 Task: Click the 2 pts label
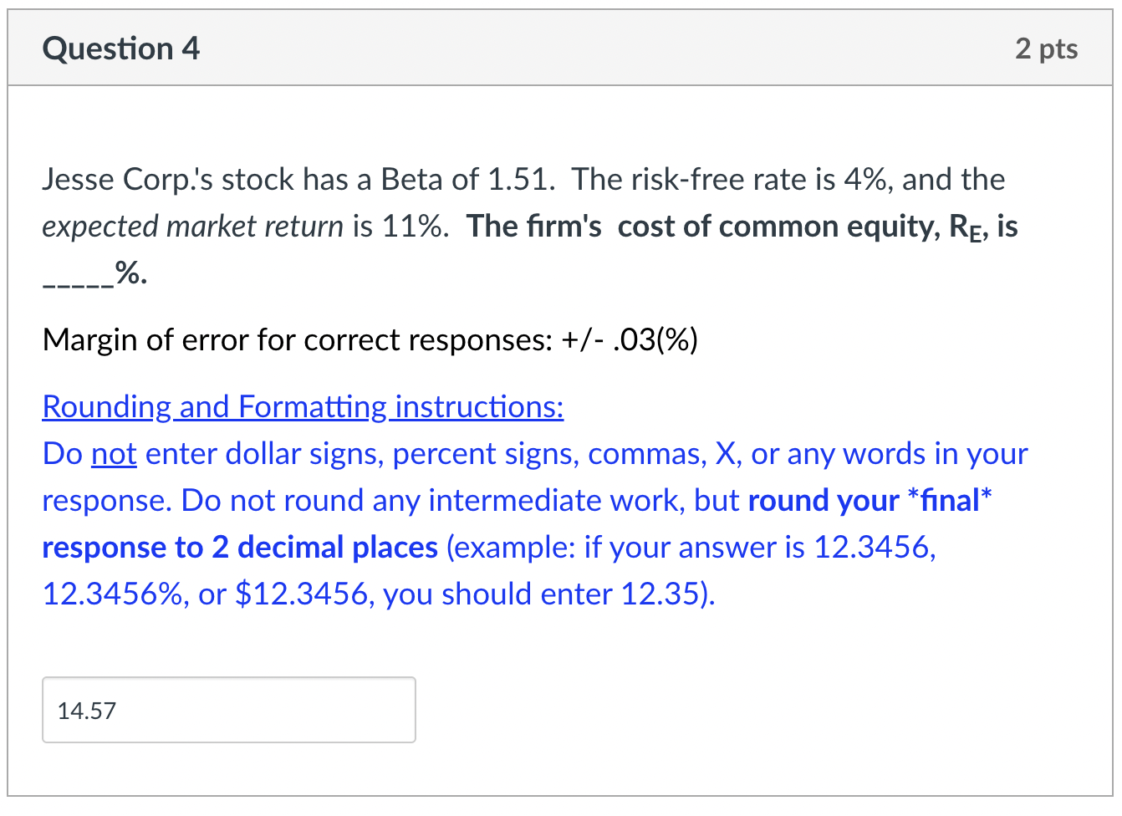point(1046,48)
